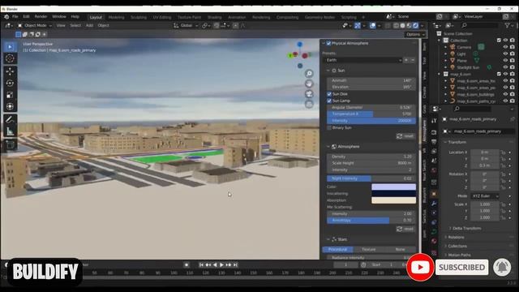Click the viewport pan hand icon
Screen dimensions: 519x292
tap(309, 84)
